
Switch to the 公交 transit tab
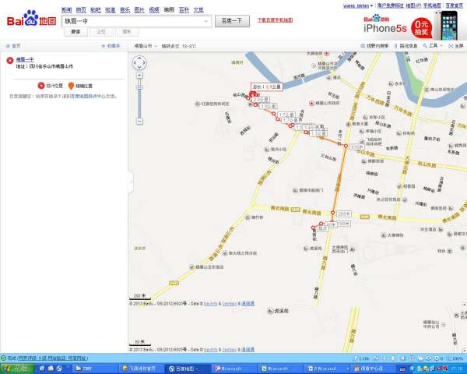click(101, 32)
